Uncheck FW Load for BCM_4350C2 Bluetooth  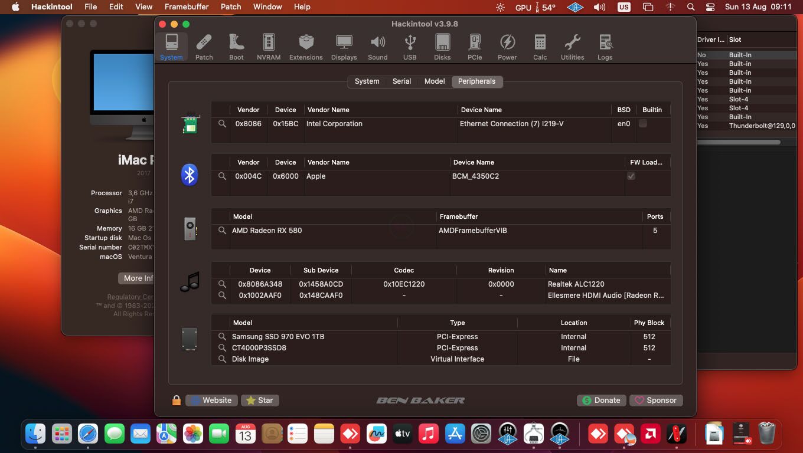click(x=631, y=176)
